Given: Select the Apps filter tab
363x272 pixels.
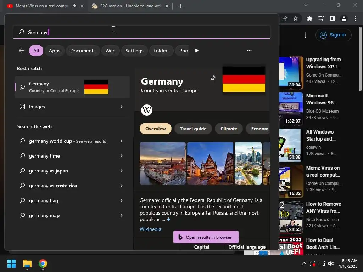Looking at the screenshot, I should [x=55, y=51].
